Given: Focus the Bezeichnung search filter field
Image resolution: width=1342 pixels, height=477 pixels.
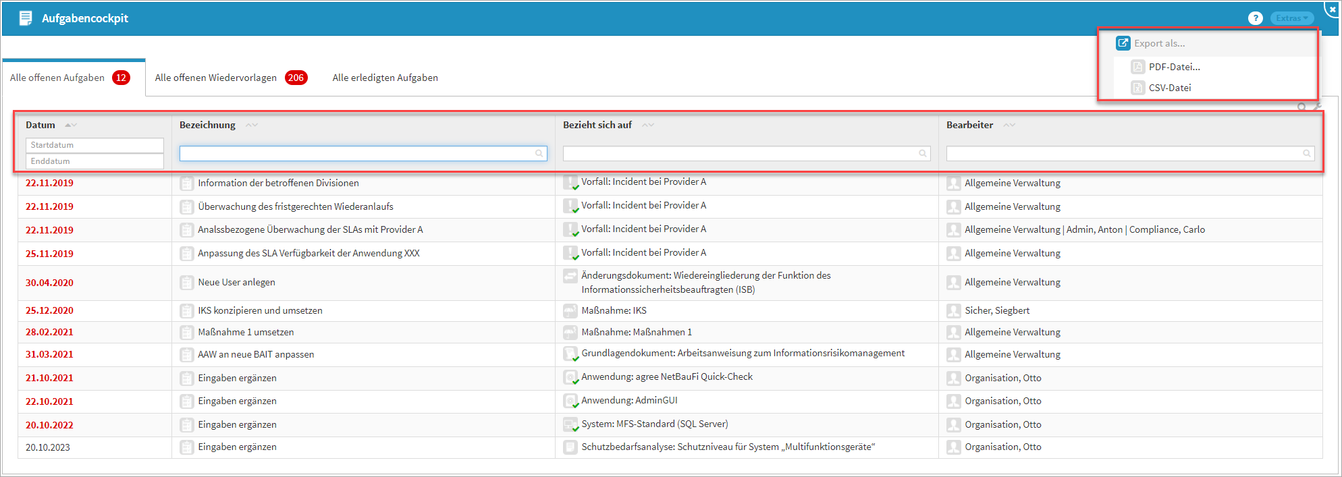Looking at the screenshot, I should [x=358, y=154].
